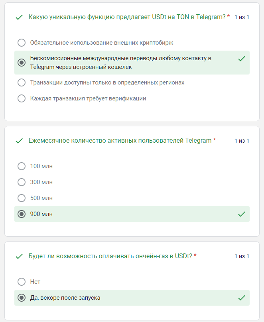The width and height of the screenshot is (264, 322).
Task: Click the question title about USDt на TON
Action: pos(127,17)
